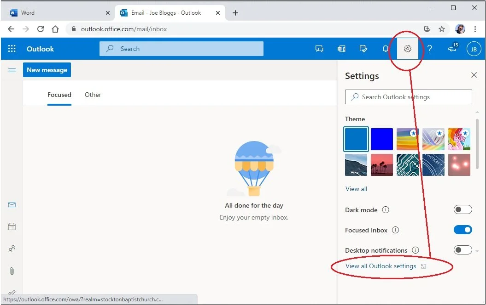Screen dimensions: 486x305
Task: Click the browser back arrow
Action: 11,29
